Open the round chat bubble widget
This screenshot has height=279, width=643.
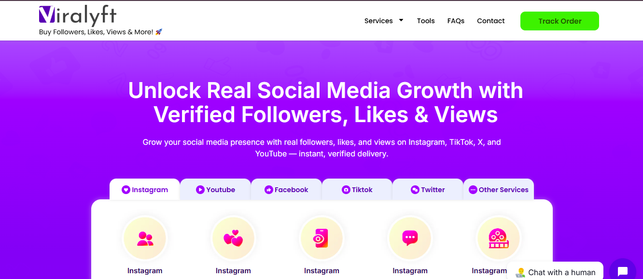622,271
